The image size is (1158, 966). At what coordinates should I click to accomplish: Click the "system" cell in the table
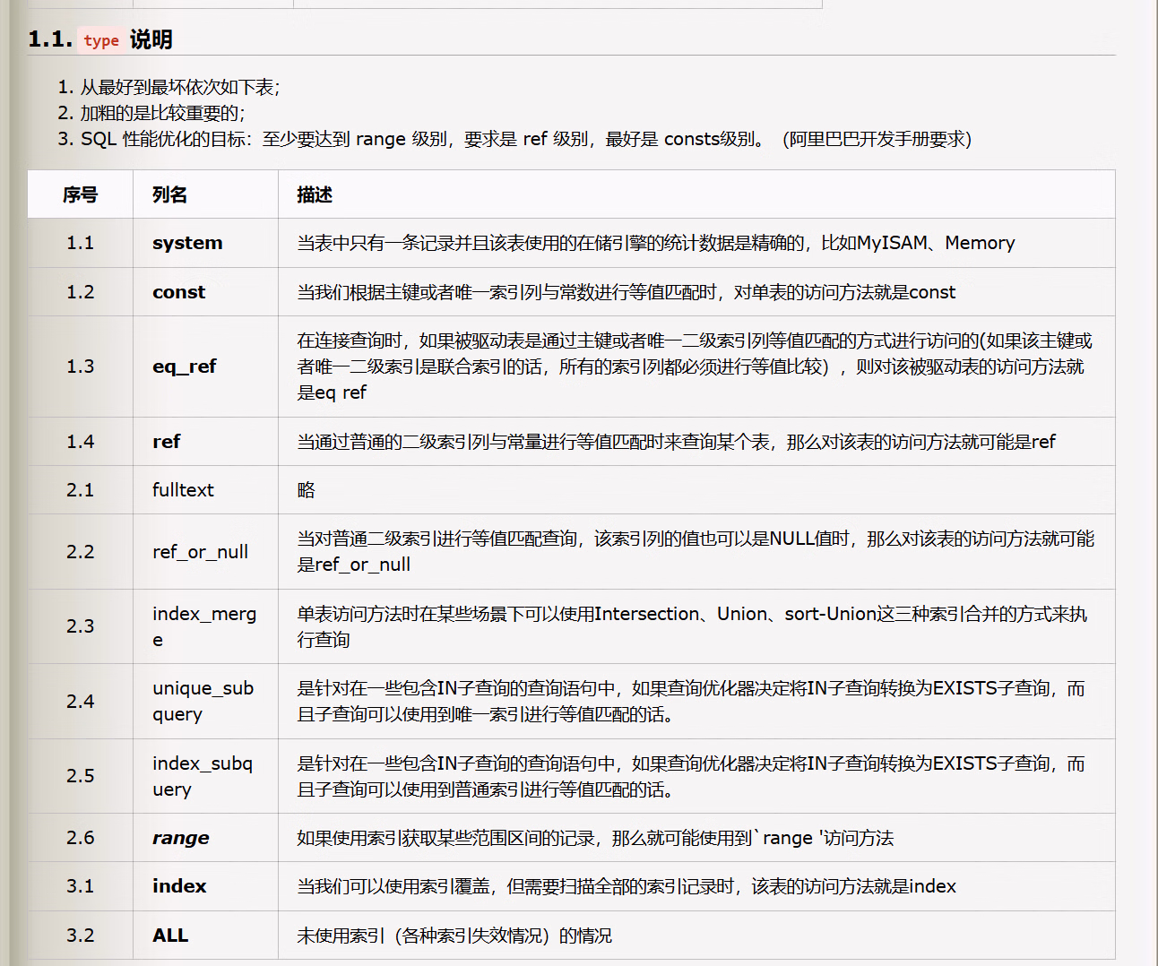[187, 243]
